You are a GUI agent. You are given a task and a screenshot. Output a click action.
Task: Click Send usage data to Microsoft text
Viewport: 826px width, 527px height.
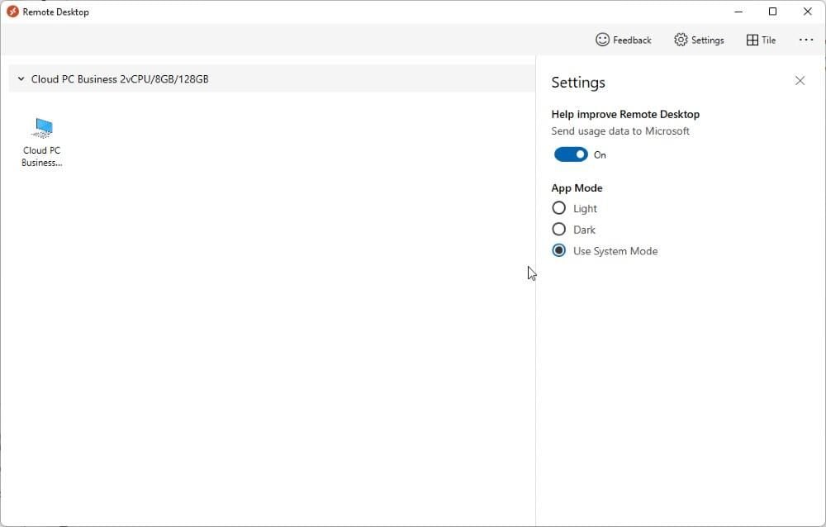click(x=620, y=131)
